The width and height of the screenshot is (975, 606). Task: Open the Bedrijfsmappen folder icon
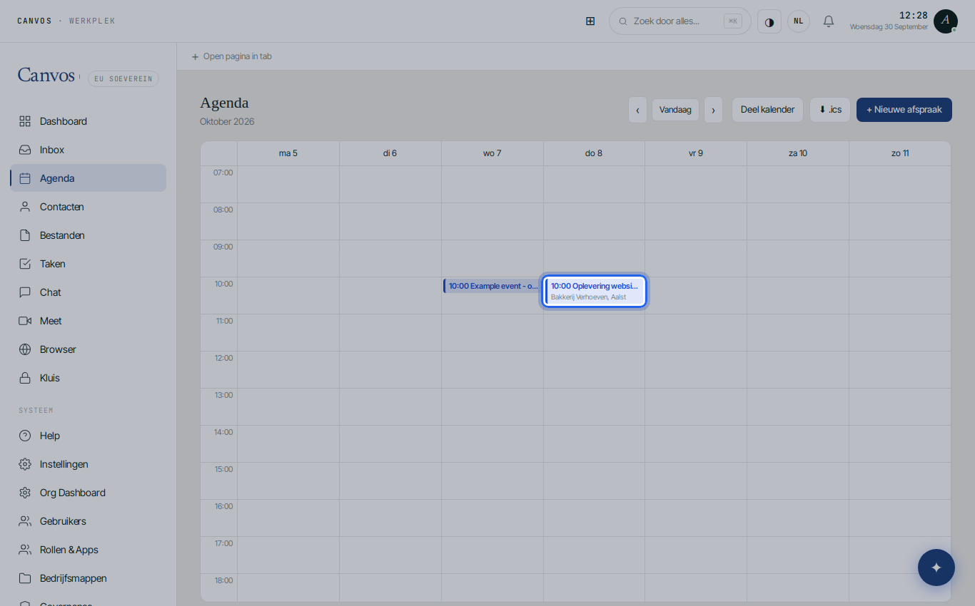[25, 578]
